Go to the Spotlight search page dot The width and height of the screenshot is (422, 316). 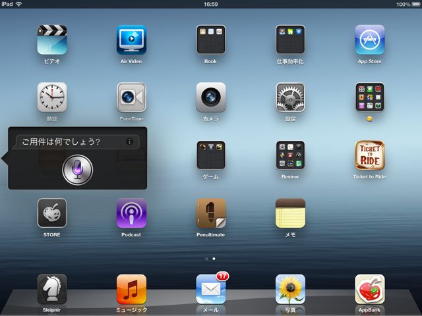pyautogui.click(x=206, y=259)
